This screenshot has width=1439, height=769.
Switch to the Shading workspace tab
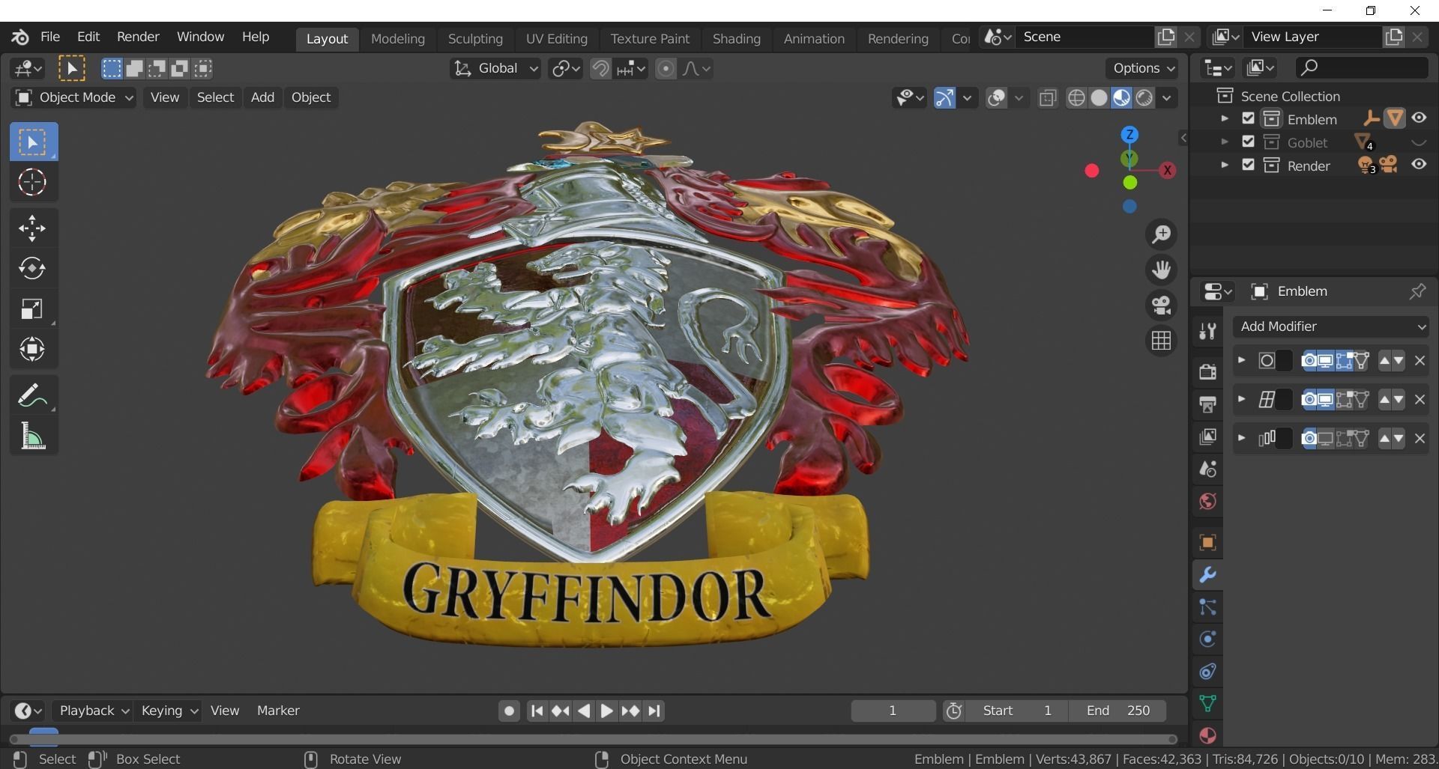[x=736, y=39]
